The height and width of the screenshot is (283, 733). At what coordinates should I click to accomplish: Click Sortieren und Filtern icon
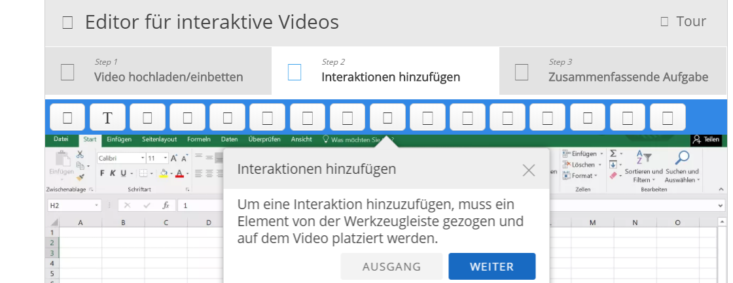click(x=644, y=158)
